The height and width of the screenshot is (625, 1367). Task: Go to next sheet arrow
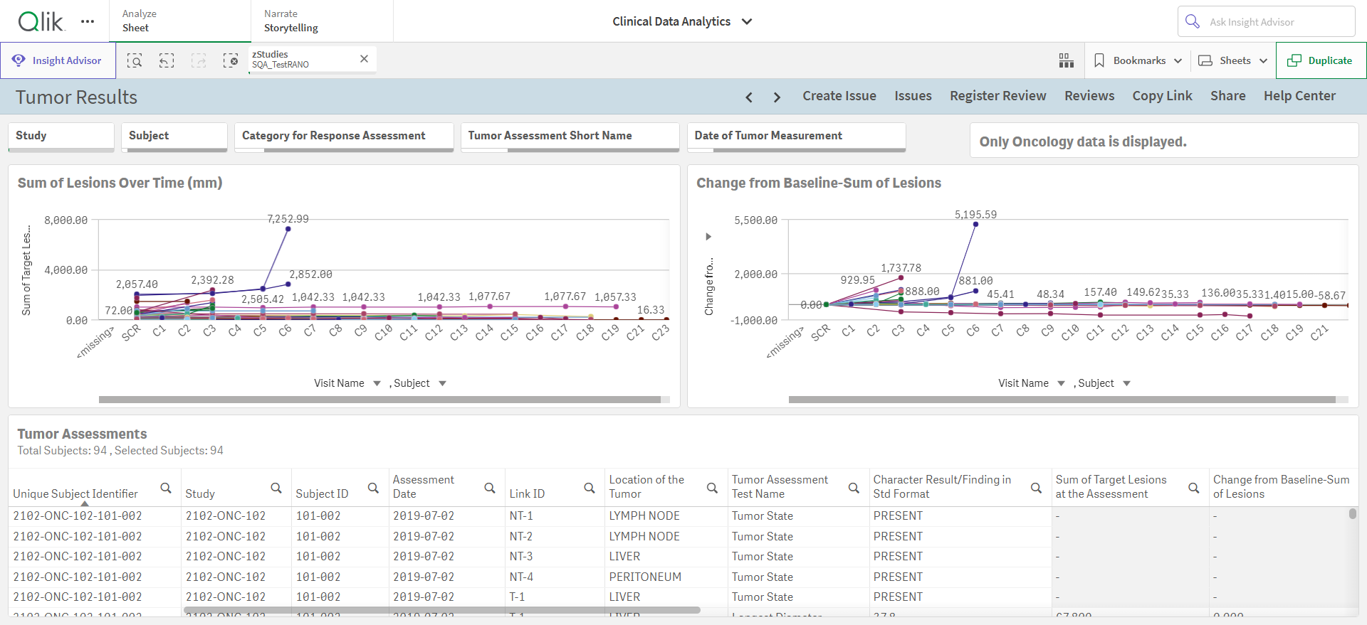pos(777,97)
